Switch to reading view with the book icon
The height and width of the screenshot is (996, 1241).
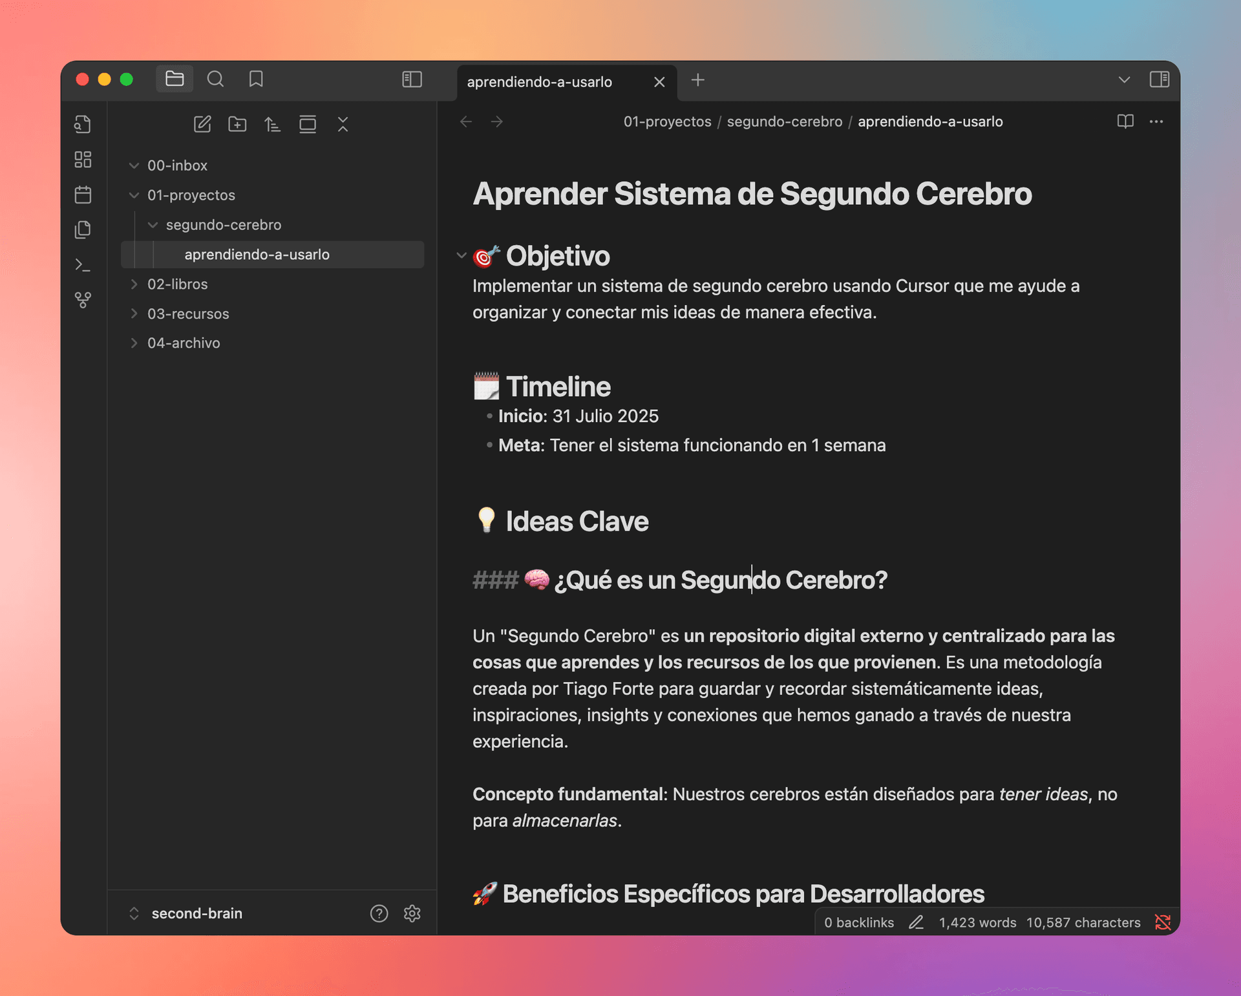pyautogui.click(x=1125, y=122)
